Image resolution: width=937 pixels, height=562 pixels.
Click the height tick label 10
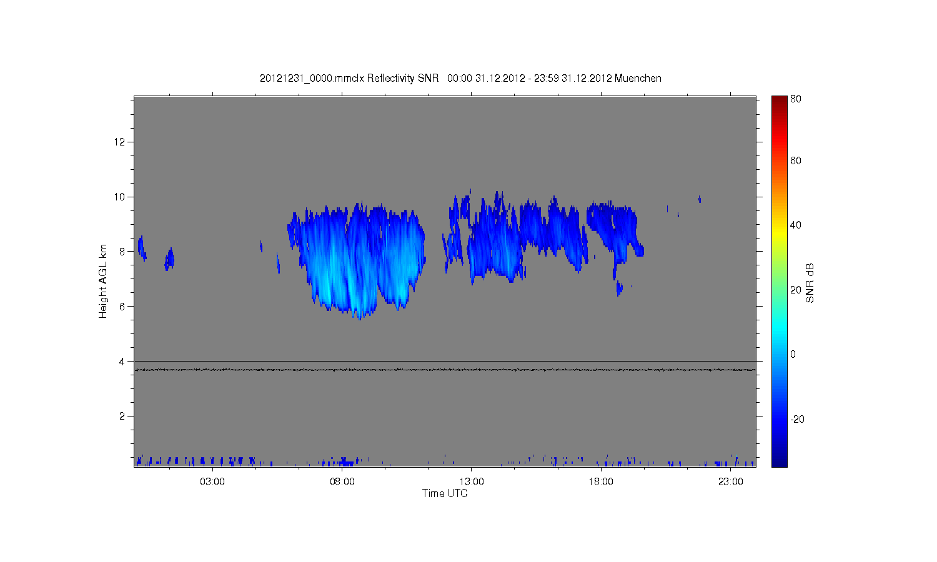coord(120,197)
